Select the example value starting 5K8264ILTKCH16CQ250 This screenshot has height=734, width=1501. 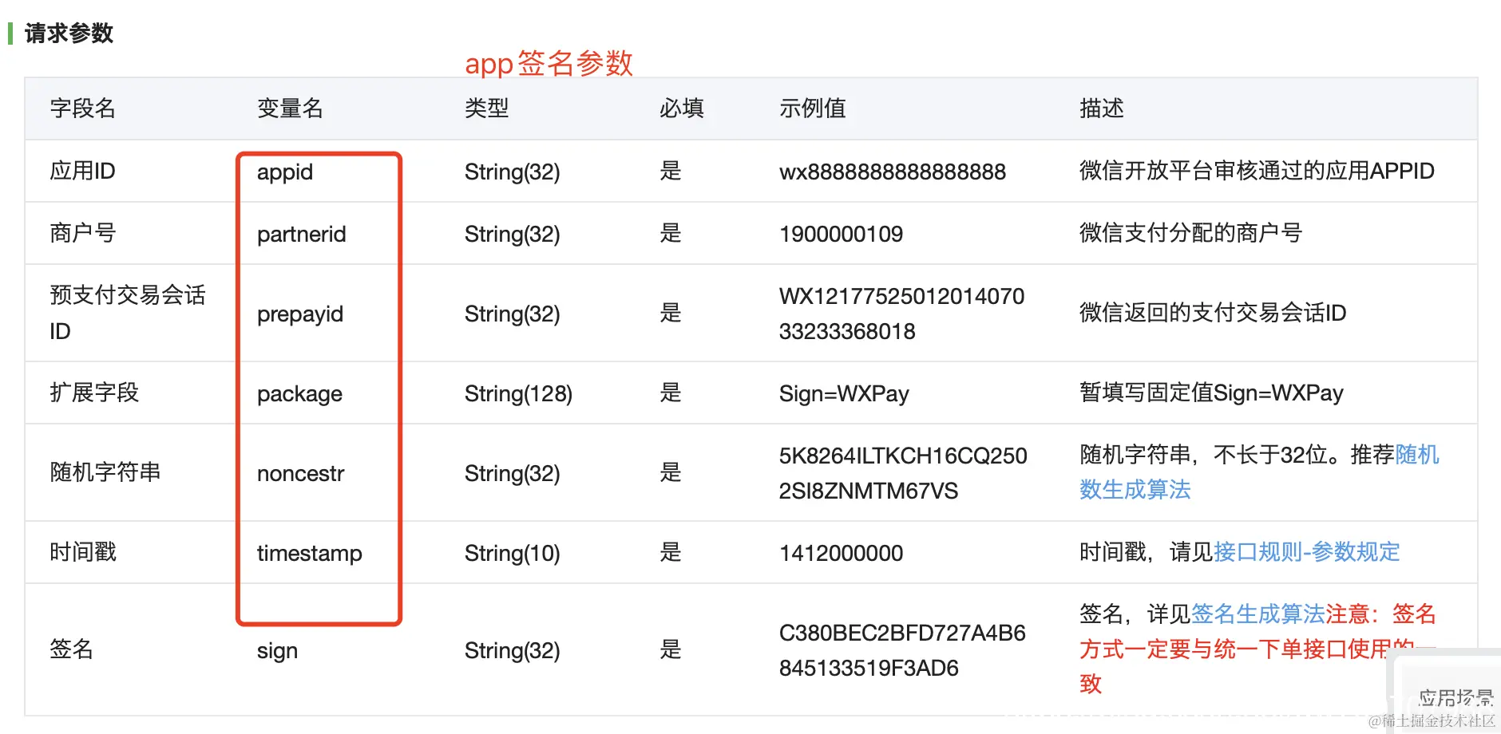click(903, 473)
